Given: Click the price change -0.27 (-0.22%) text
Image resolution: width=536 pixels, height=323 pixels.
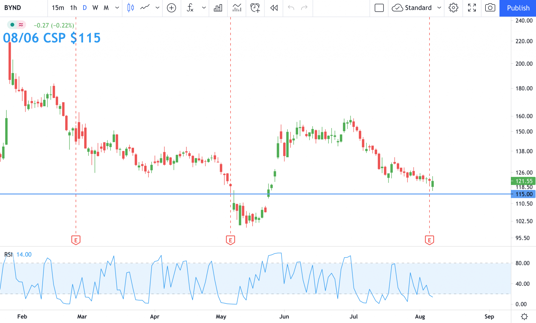Looking at the screenshot, I should coord(54,25).
